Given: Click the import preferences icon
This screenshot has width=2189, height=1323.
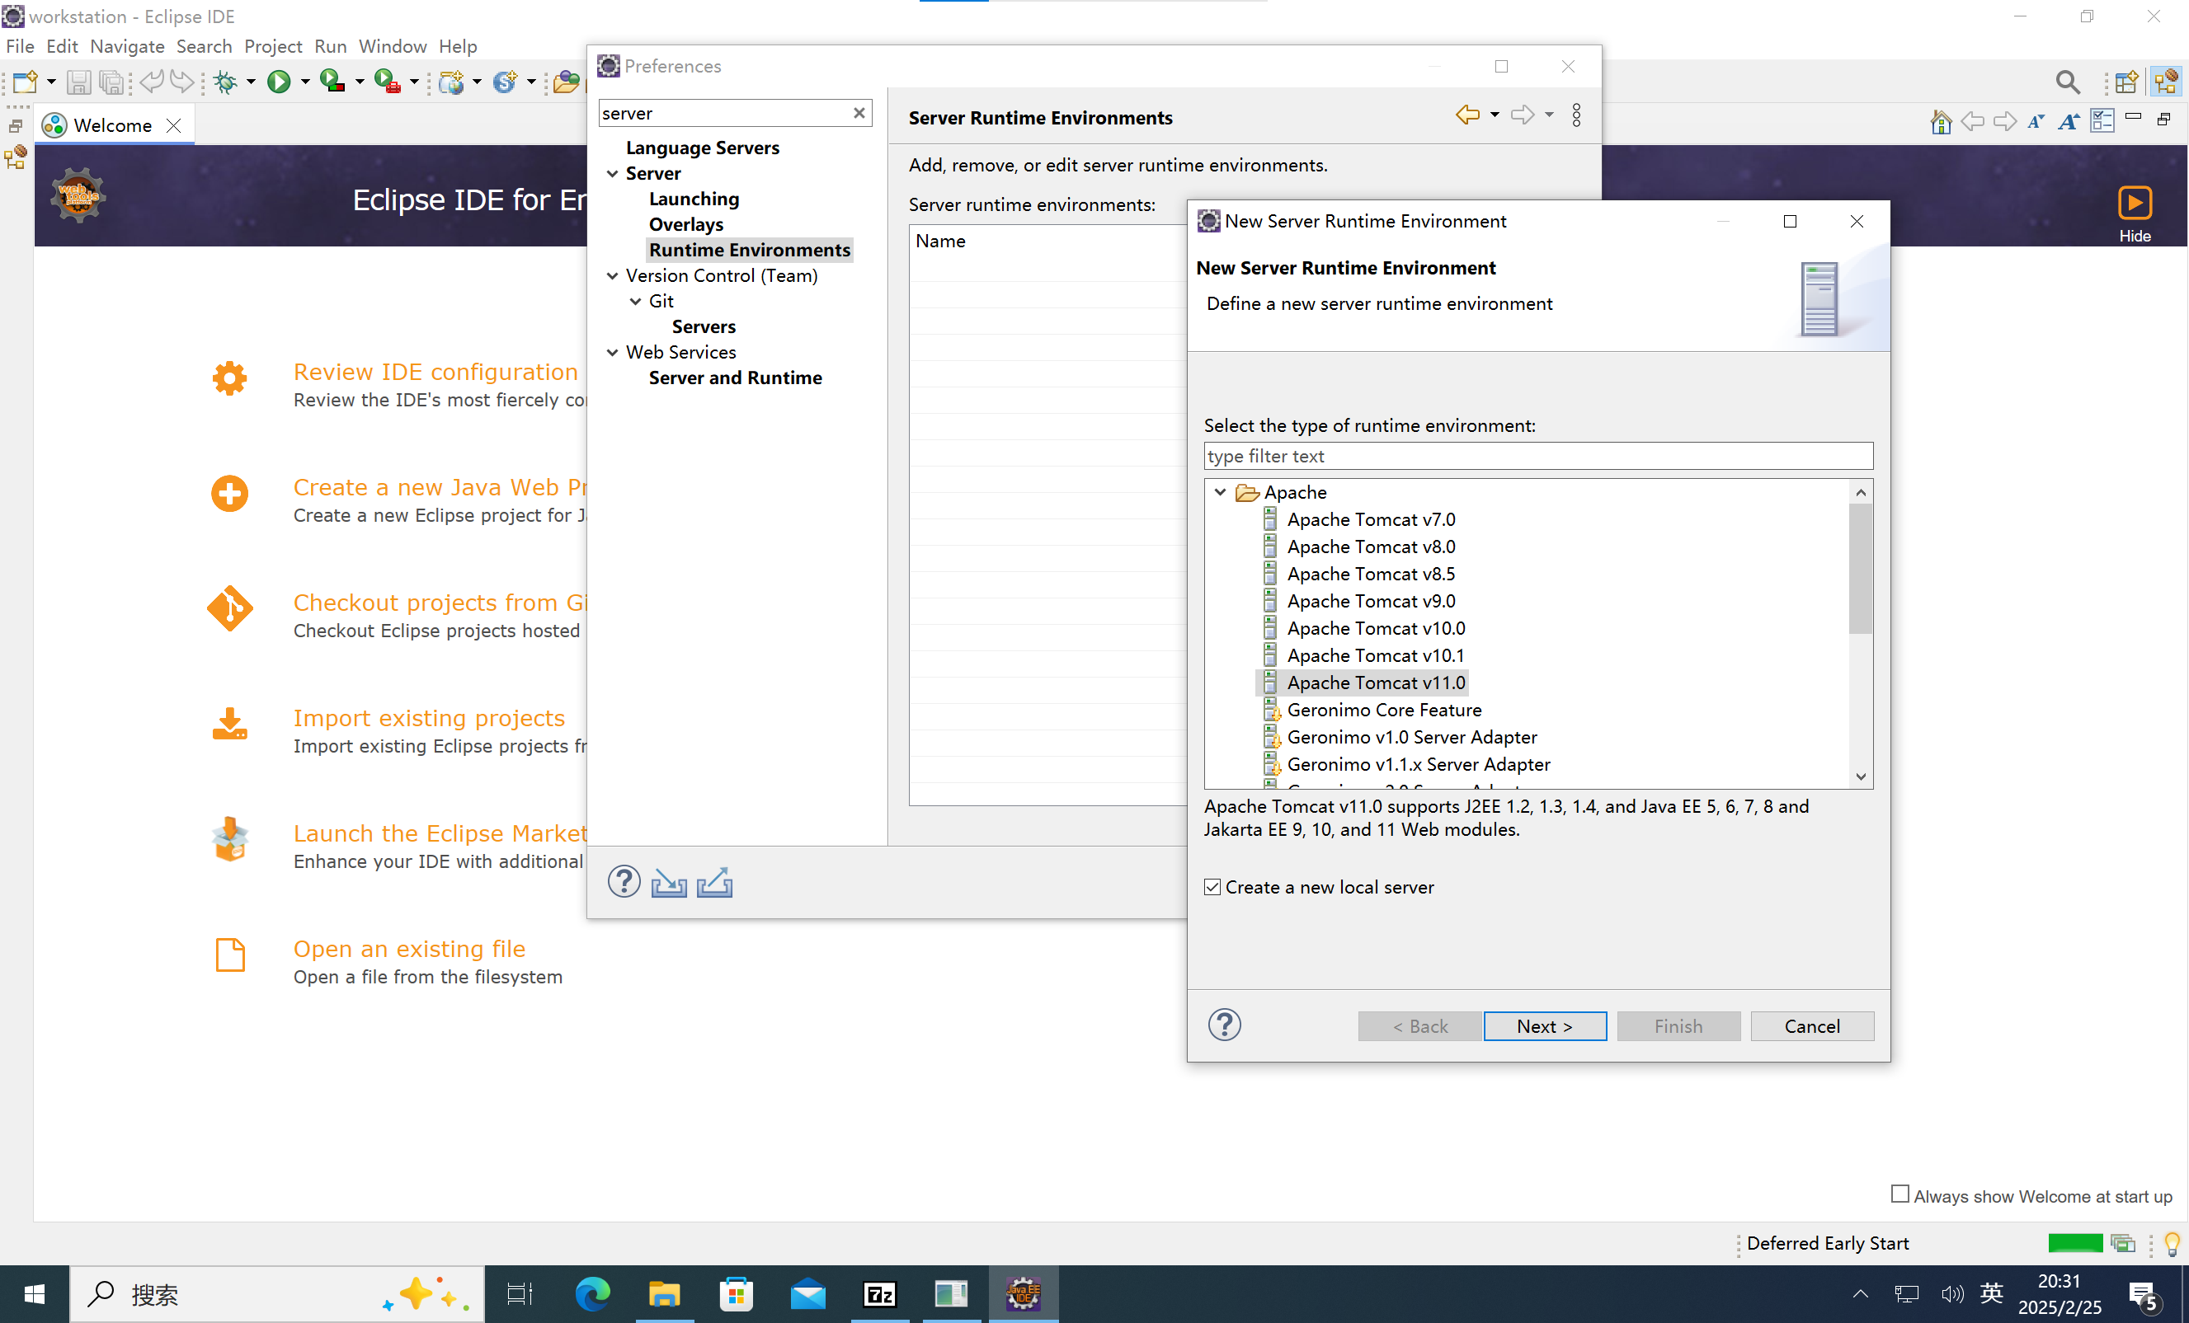Looking at the screenshot, I should point(668,882).
